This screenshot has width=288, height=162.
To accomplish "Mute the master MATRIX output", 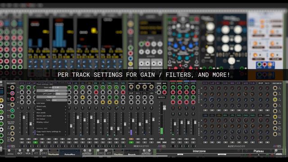I will point(162,139).
